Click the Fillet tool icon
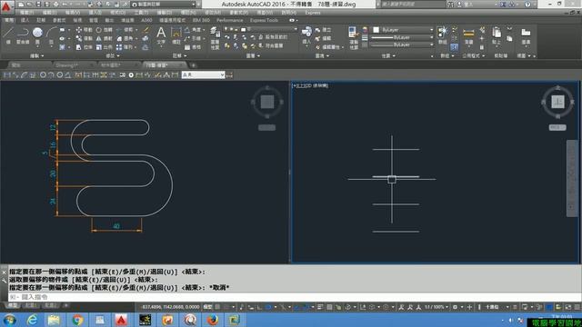Image resolution: width=582 pixels, height=327 pixels. click(119, 38)
